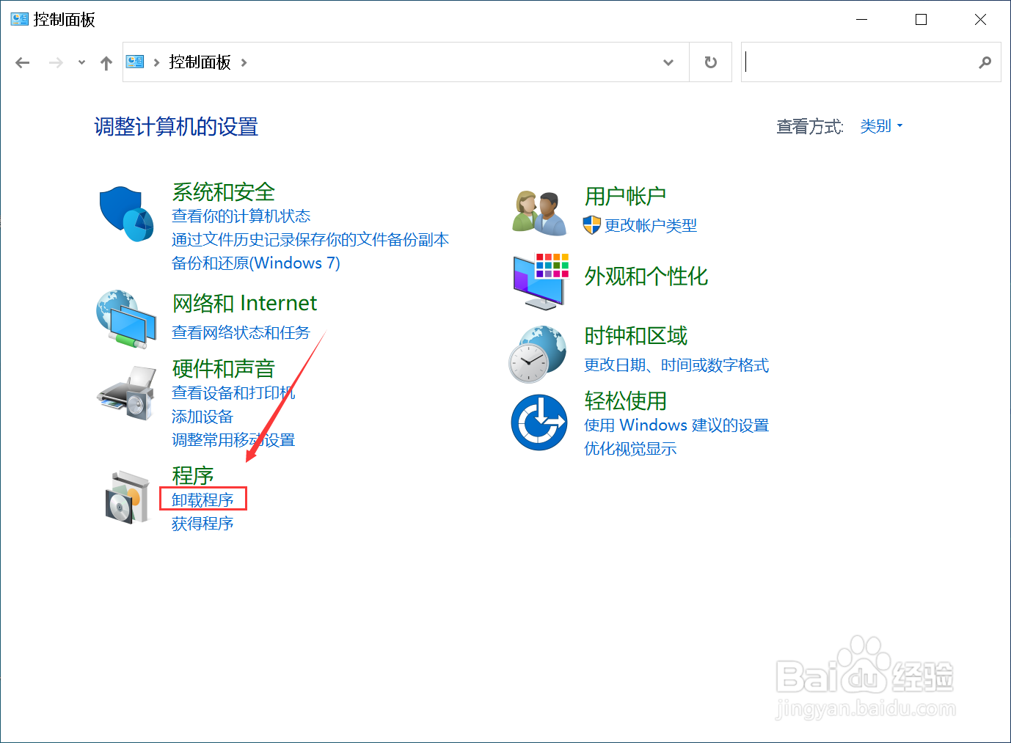Open 类别 view-by dropdown

tap(881, 126)
